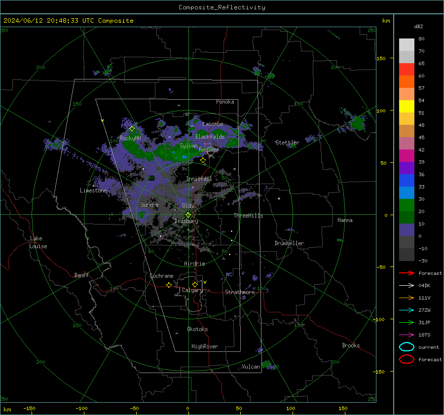Click the red forecast arrow in legend
444x415 pixels.
click(407, 273)
